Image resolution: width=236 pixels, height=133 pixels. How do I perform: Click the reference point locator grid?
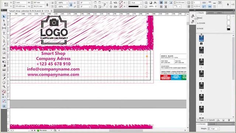pos(6,4)
